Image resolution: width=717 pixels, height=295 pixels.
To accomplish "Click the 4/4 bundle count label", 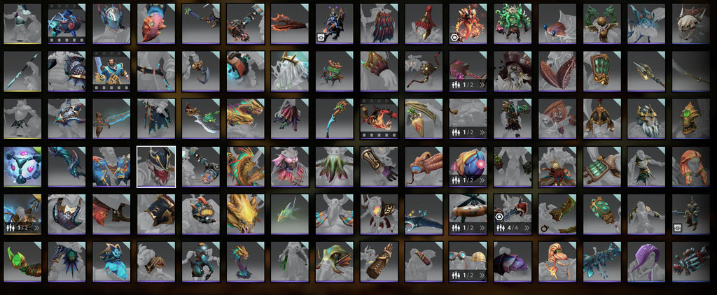I will coord(513,227).
